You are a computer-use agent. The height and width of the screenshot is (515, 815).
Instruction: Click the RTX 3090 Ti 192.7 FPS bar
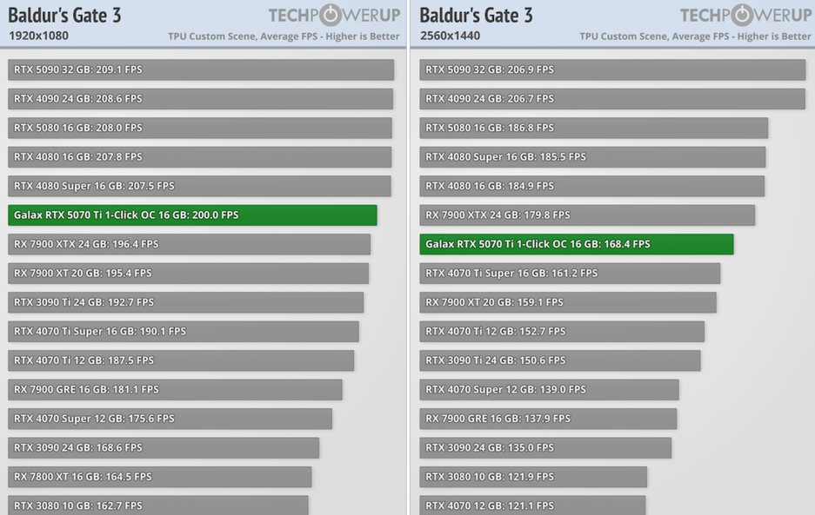(185, 302)
